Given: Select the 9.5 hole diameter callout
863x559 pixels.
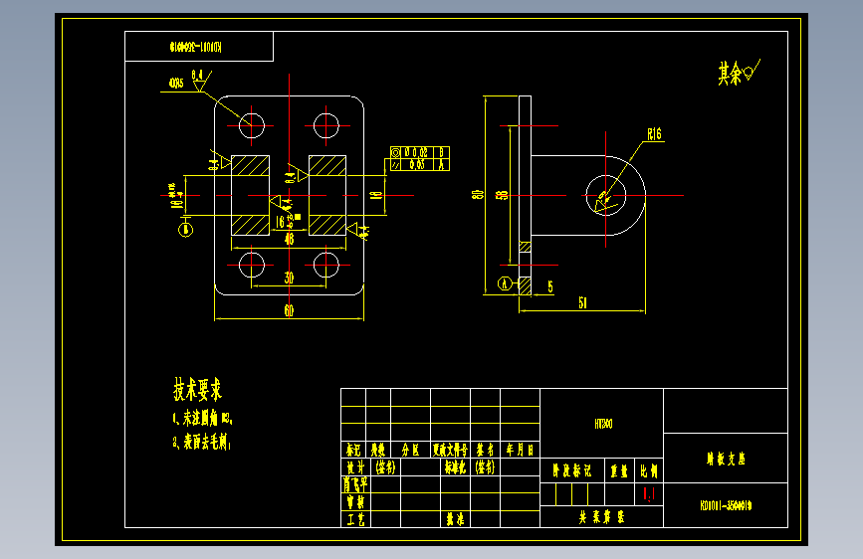Looking at the screenshot, I should pyautogui.click(x=176, y=84).
